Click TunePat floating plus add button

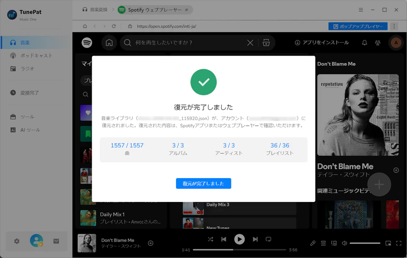(379, 184)
